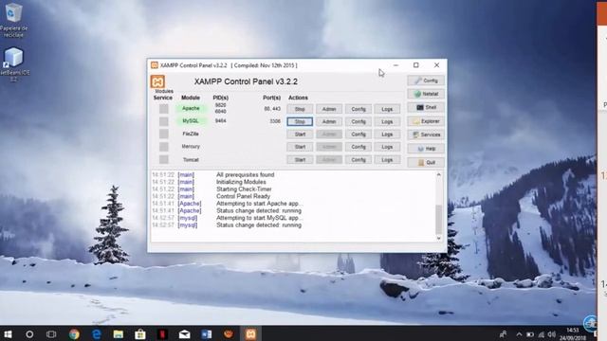The width and height of the screenshot is (607, 341).
Task: Toggle Apache service checkbox
Action: click(164, 109)
